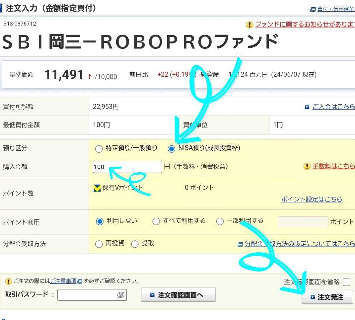Click 注文発注 button
This screenshot has height=320, width=355.
(x=327, y=297)
